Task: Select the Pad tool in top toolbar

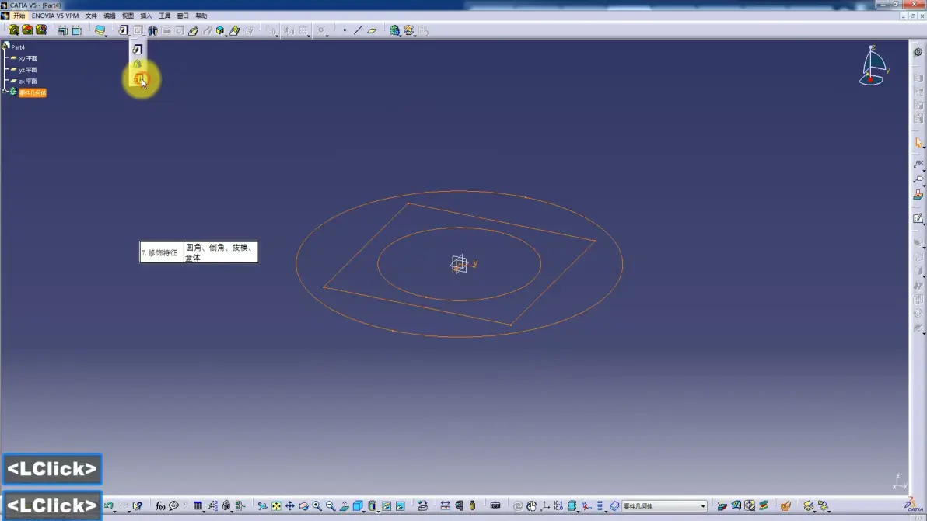Action: [123, 30]
